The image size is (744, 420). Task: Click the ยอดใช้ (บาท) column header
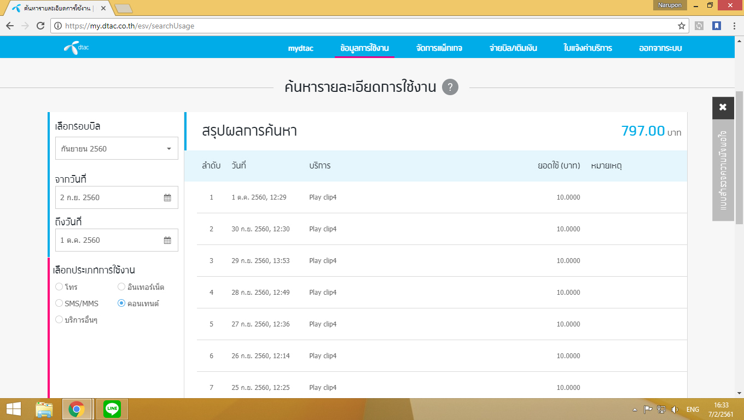point(559,165)
